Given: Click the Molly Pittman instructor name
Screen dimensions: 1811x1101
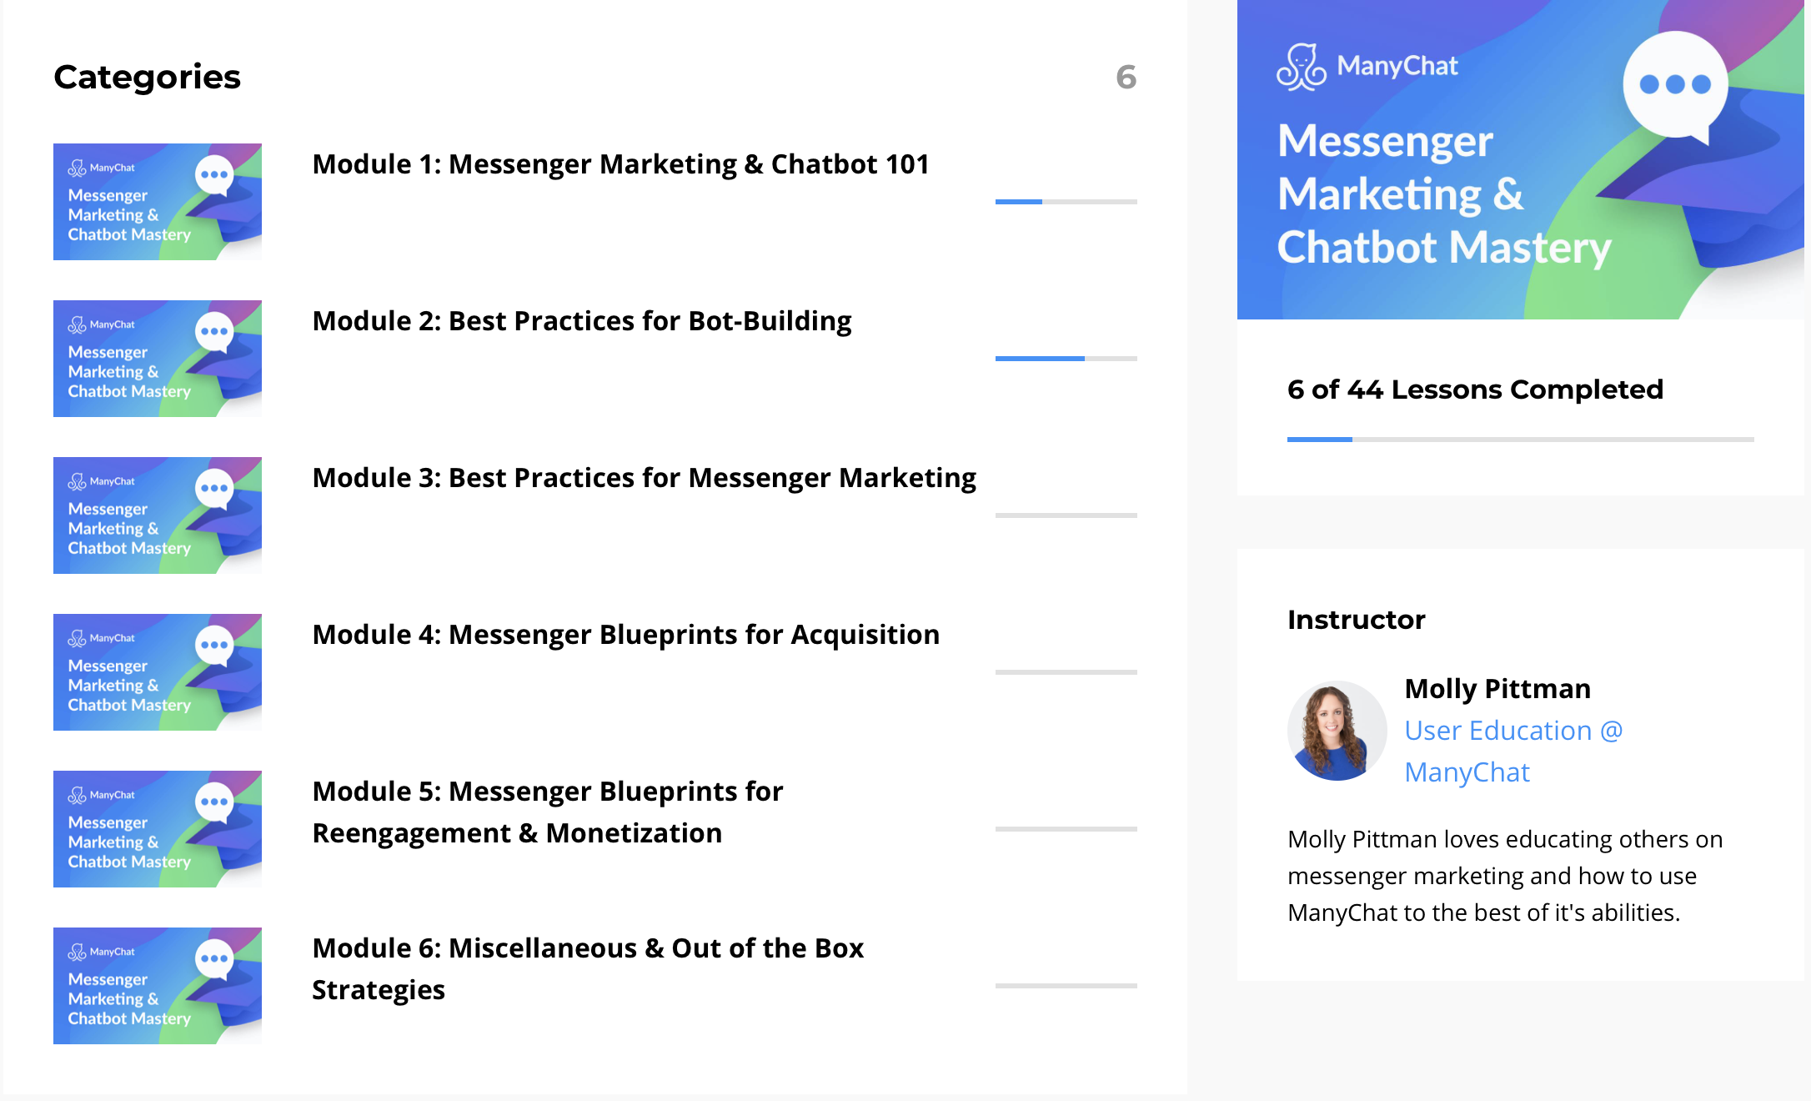Looking at the screenshot, I should coord(1497,689).
